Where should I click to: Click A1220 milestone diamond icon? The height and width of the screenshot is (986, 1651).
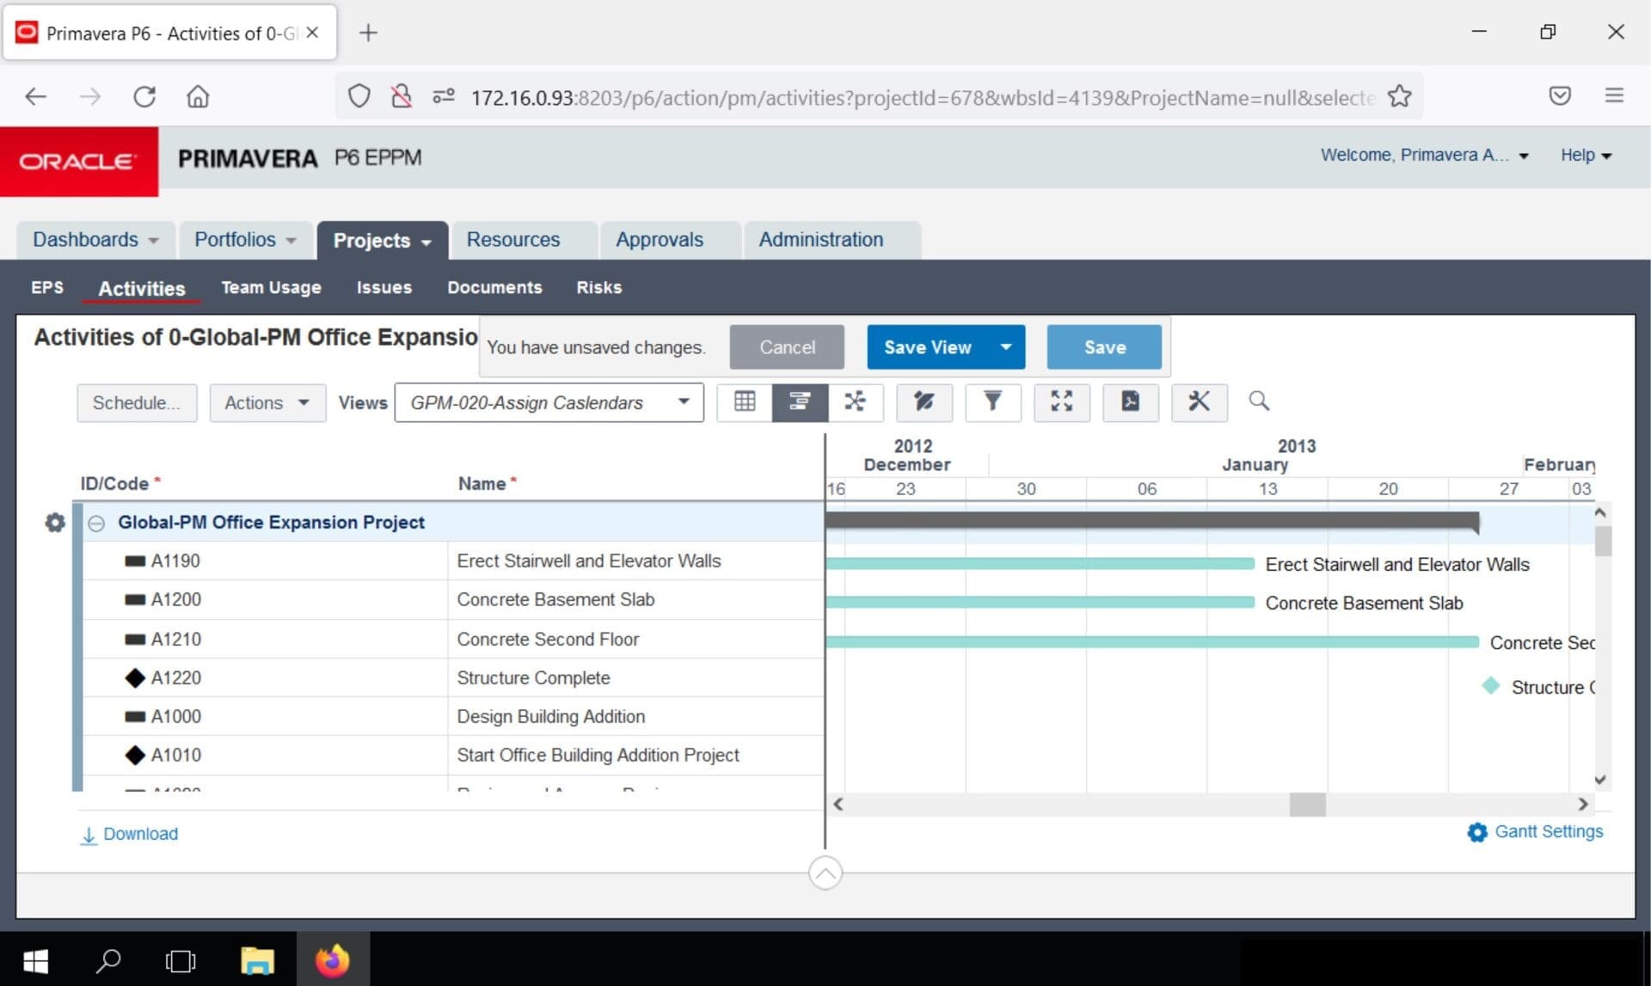[135, 678]
